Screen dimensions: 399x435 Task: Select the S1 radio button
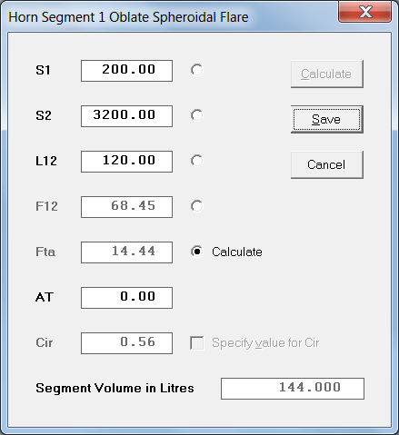(x=196, y=70)
